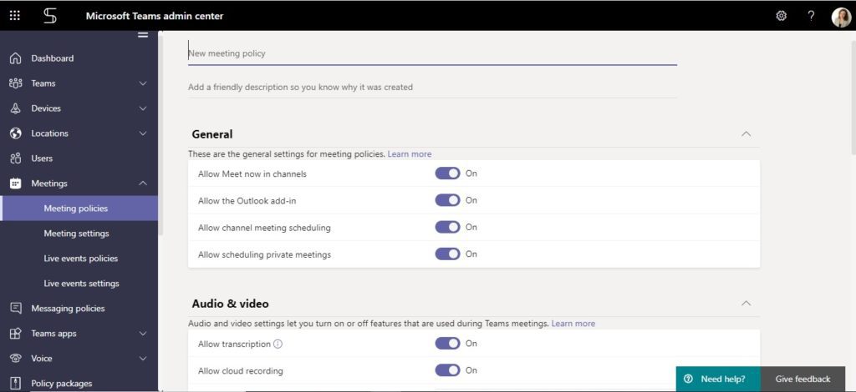The height and width of the screenshot is (392, 856).
Task: Click the Devices bell icon
Action: pos(16,108)
